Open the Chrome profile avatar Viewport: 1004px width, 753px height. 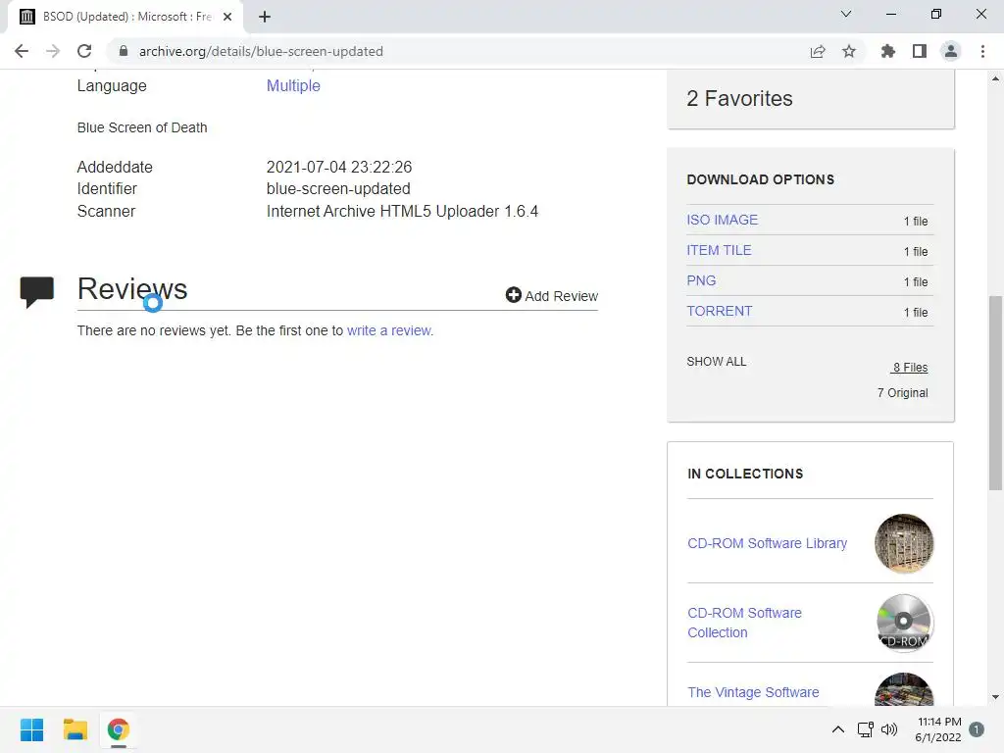coord(951,51)
